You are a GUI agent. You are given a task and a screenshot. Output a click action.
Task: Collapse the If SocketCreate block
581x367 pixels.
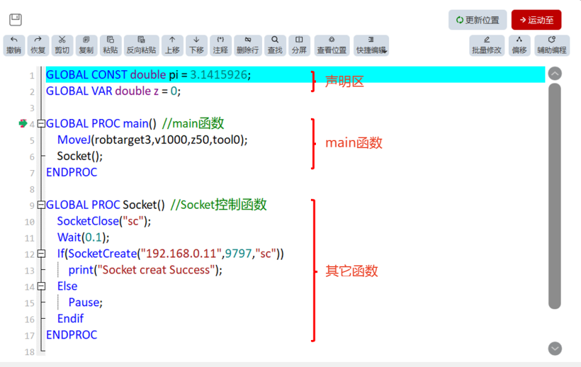pos(41,254)
